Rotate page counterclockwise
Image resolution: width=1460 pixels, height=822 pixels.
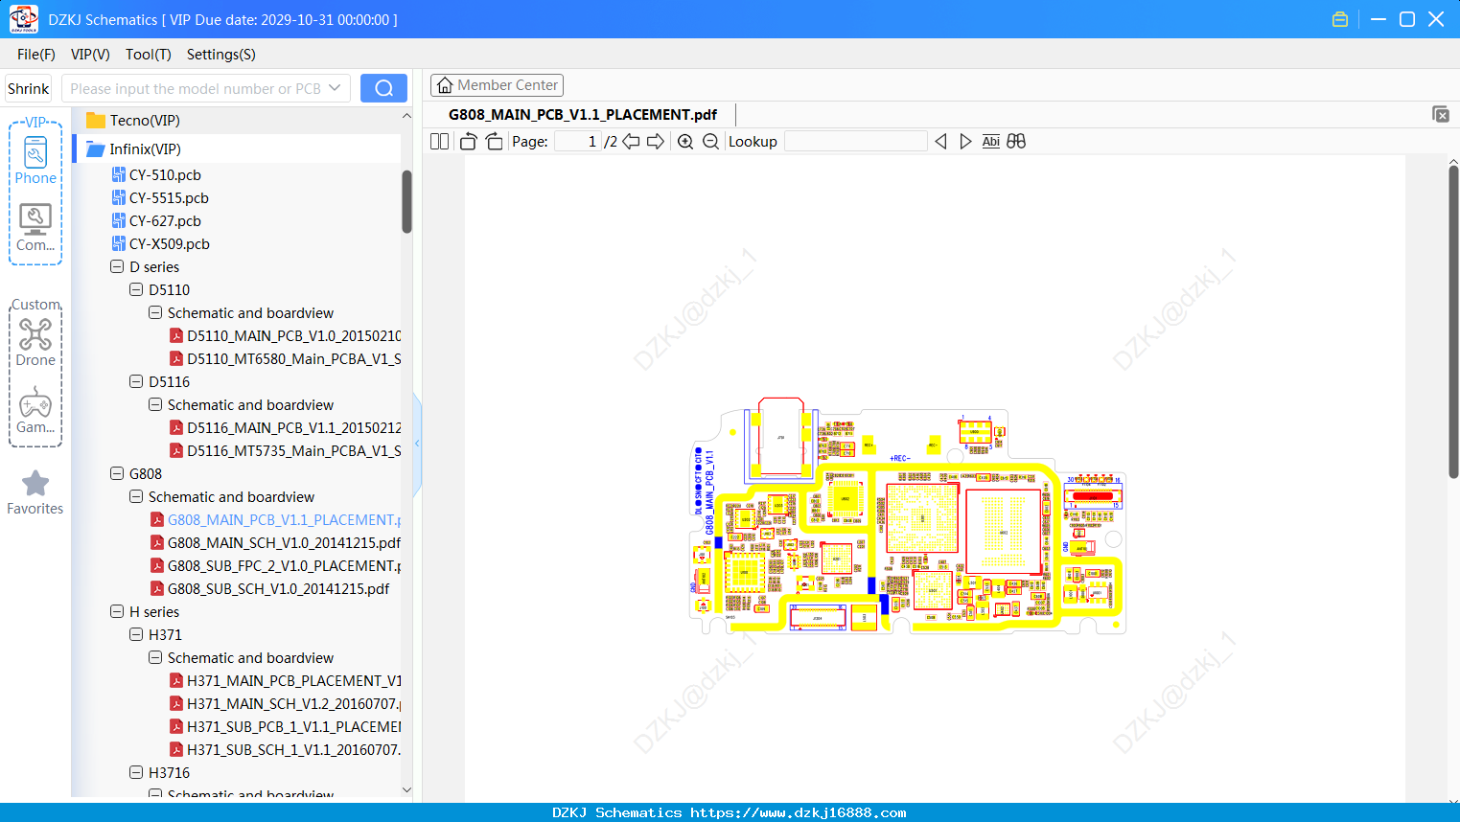[468, 142]
